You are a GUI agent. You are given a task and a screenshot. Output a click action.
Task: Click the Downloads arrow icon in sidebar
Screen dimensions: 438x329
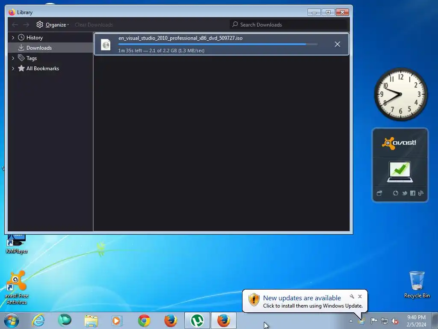pos(21,48)
